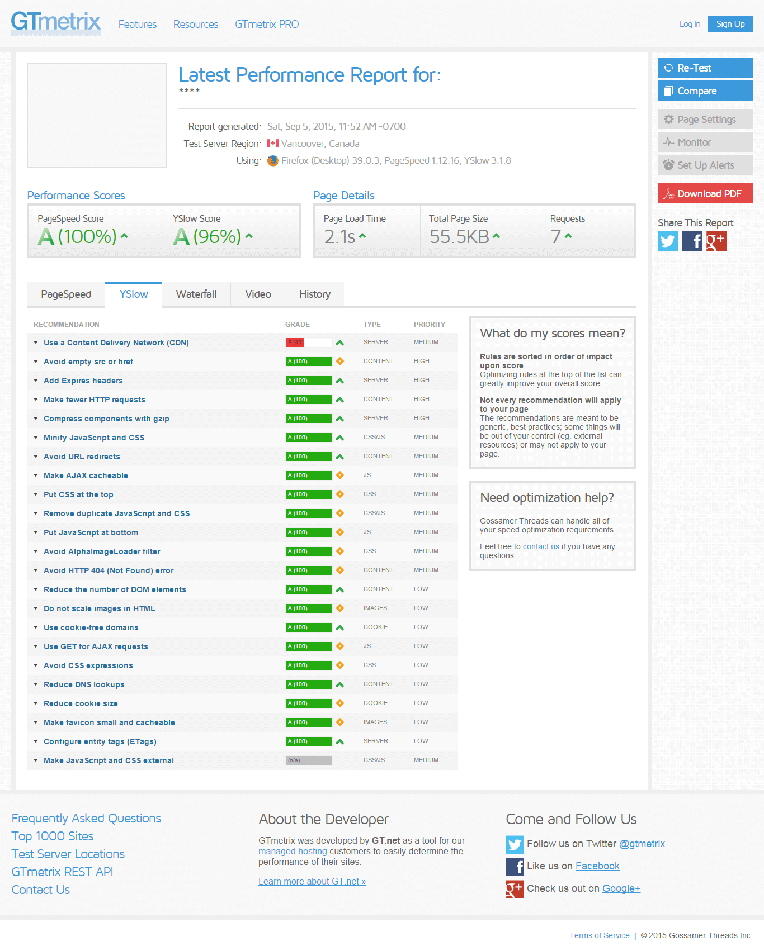The image size is (764, 951).
Task: Click the Sign Up button
Action: click(730, 24)
